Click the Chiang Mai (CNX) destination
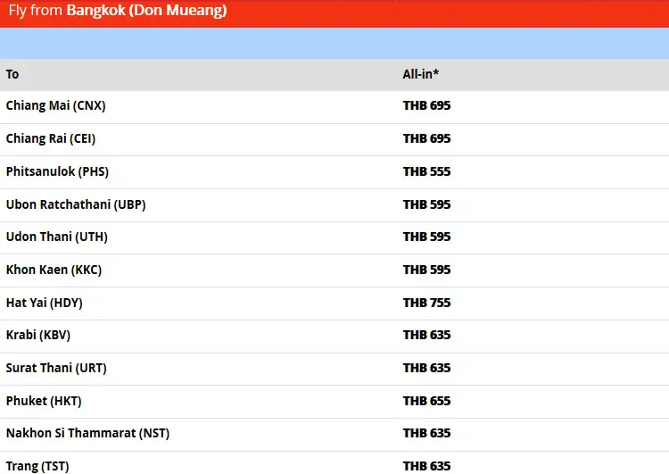The width and height of the screenshot is (669, 474). tap(55, 105)
